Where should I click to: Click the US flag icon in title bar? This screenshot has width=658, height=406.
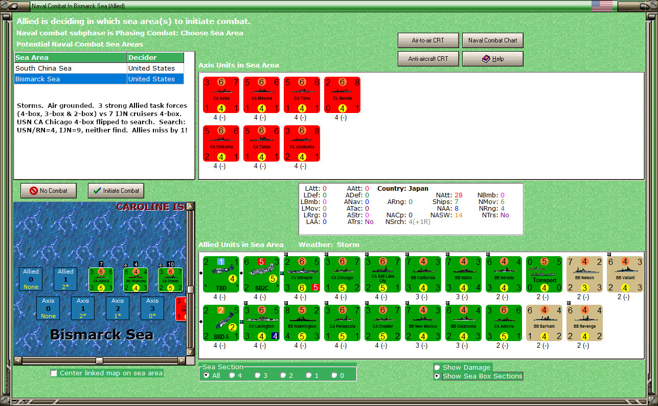(602, 6)
